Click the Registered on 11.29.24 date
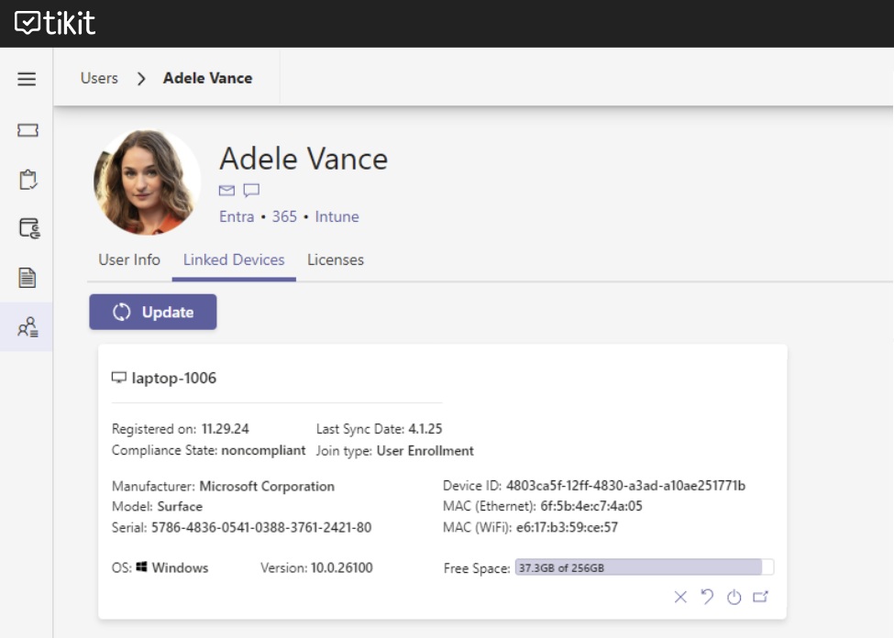894x638 pixels. click(226, 429)
